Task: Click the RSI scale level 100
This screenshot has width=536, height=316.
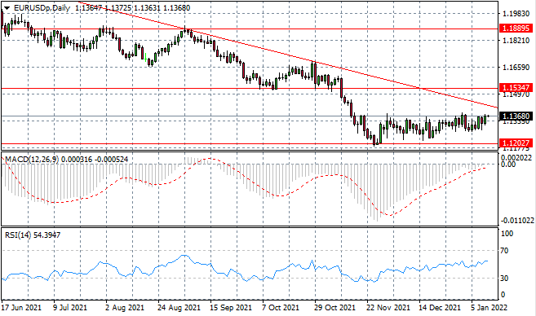Action: click(x=507, y=234)
